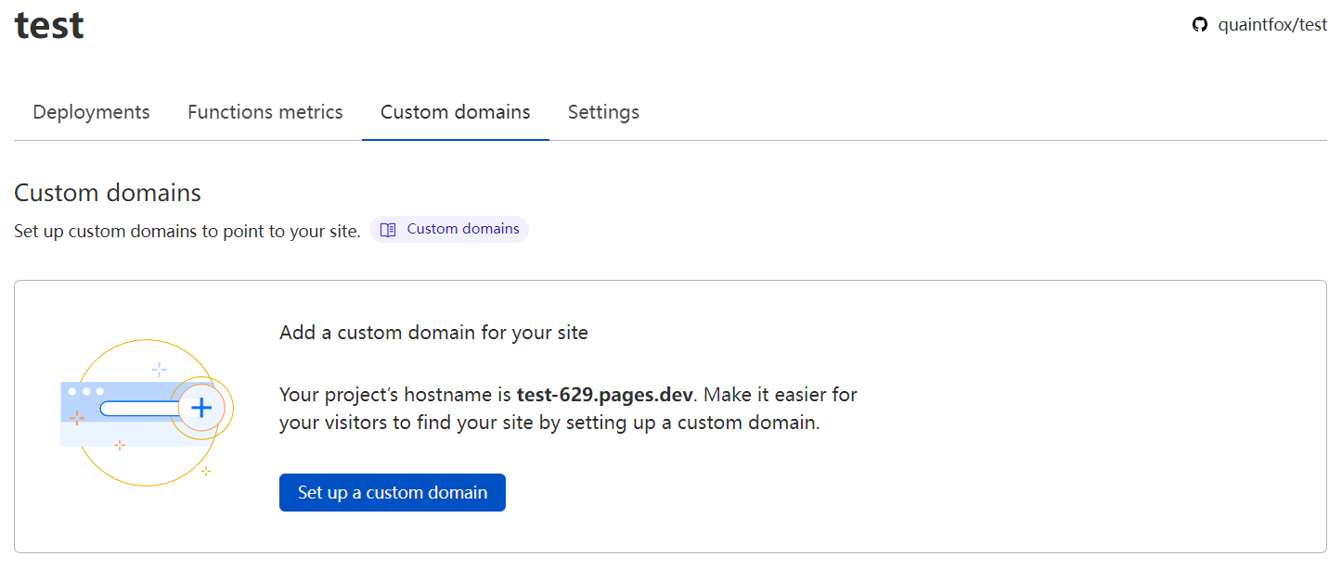1342x569 pixels.
Task: Click the blue plus icon in illustration
Action: click(x=201, y=407)
